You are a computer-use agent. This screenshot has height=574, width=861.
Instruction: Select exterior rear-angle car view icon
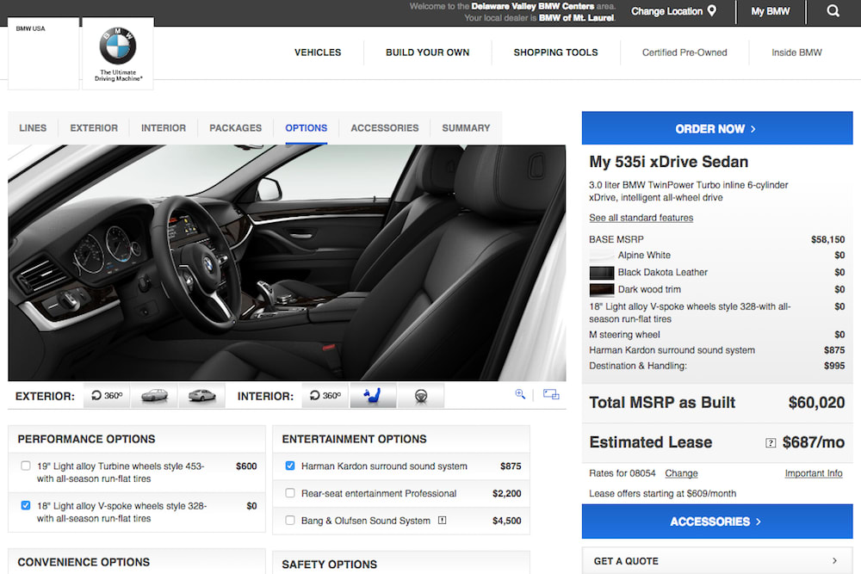tap(201, 396)
